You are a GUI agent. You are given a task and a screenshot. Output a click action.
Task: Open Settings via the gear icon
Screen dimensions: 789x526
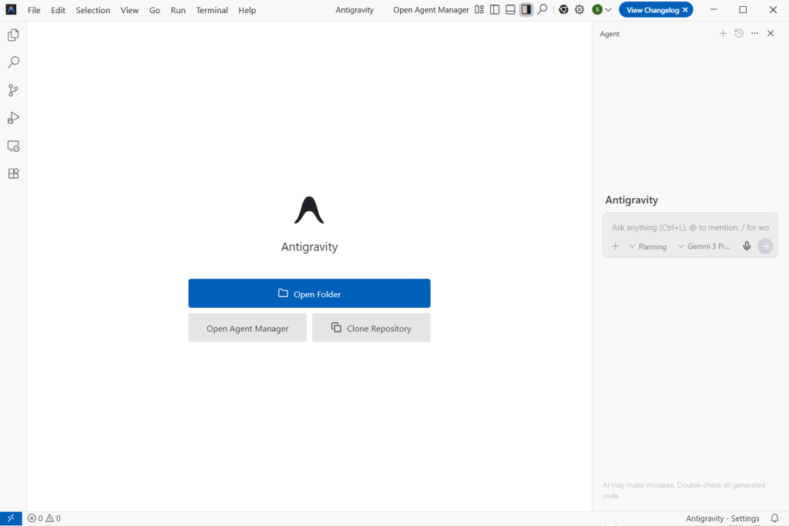[x=579, y=9]
